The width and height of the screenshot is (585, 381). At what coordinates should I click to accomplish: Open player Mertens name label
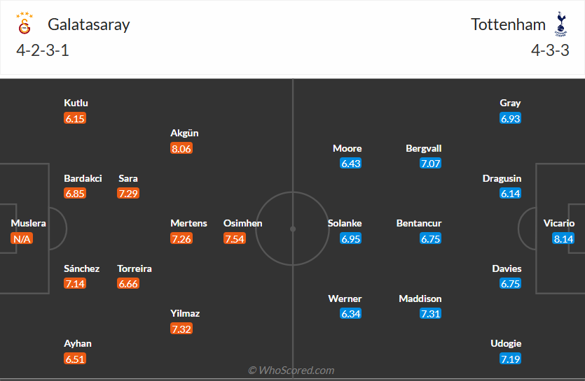click(x=188, y=223)
